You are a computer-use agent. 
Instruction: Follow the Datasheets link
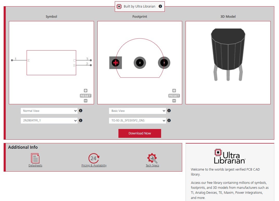coord(35,165)
